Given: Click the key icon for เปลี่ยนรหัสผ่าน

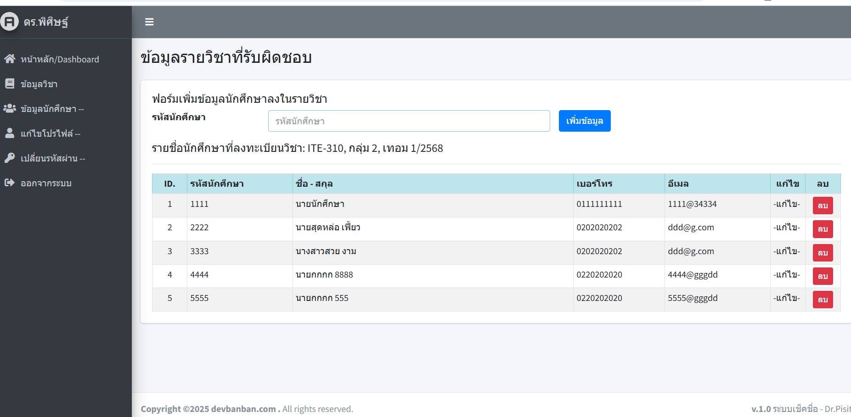Looking at the screenshot, I should [x=9, y=158].
